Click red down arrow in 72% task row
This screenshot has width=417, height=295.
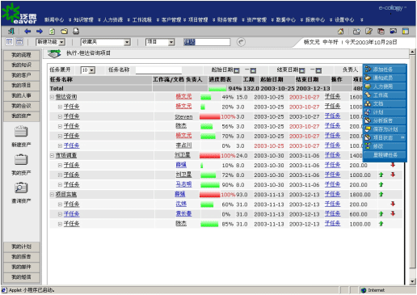(393, 175)
